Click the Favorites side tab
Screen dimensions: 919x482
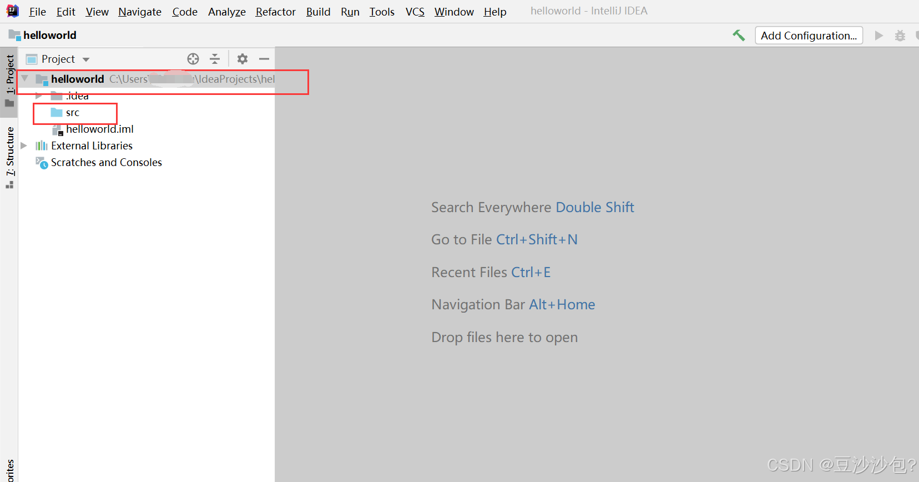coord(9,470)
